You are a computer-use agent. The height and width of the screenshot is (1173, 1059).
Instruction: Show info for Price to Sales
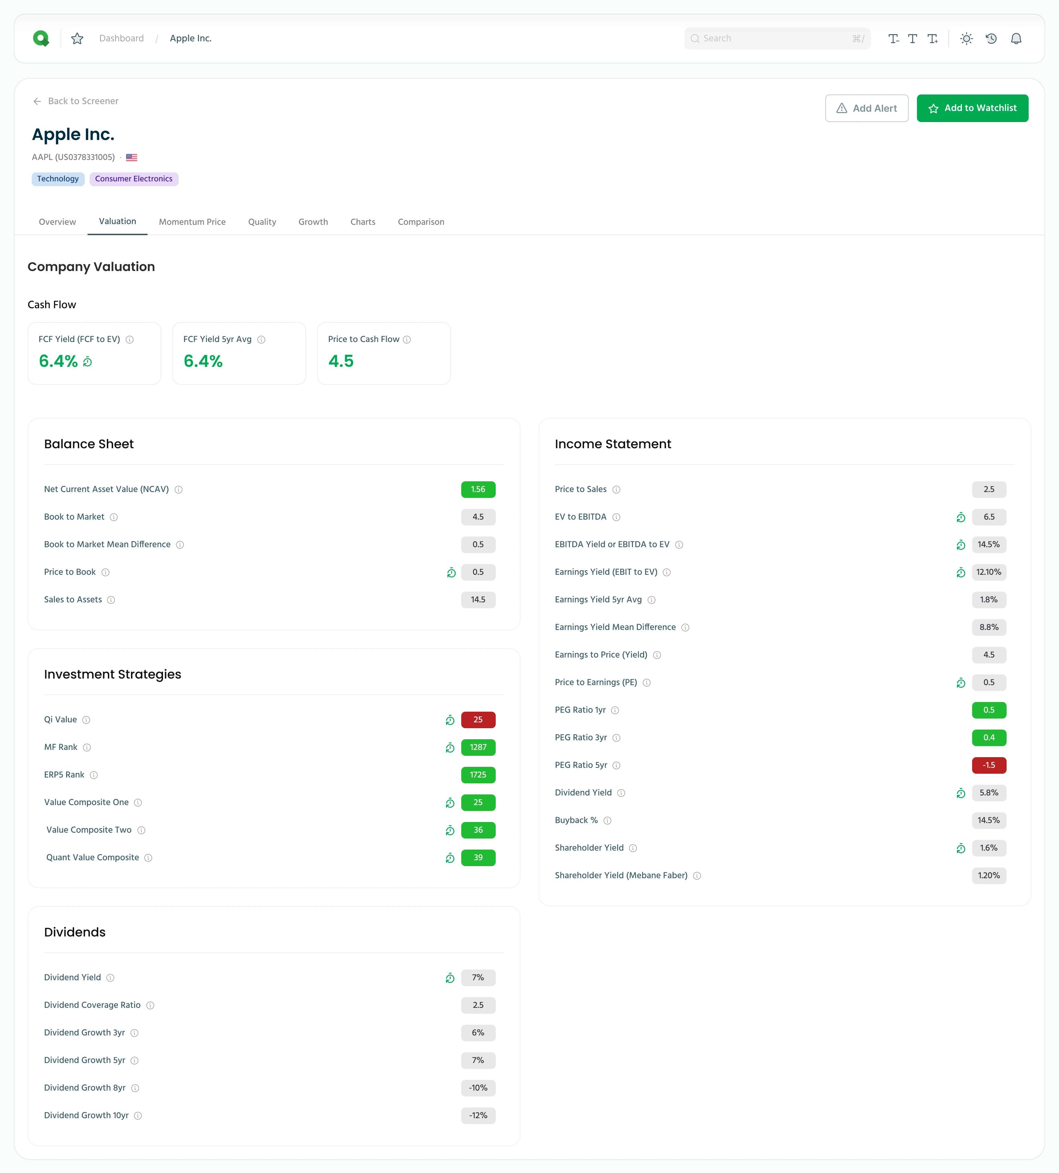click(x=616, y=490)
